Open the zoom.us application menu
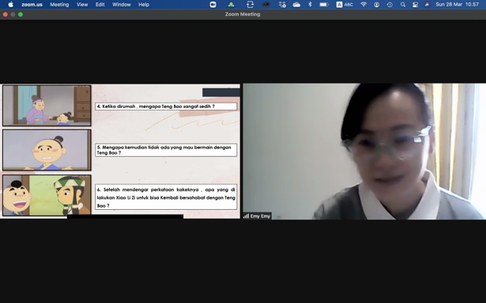The image size is (486, 303). (x=32, y=5)
